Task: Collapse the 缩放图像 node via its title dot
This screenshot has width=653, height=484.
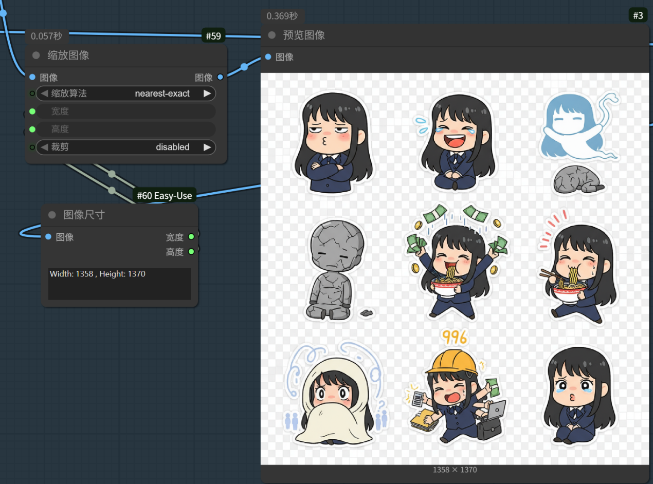Action: click(x=36, y=55)
